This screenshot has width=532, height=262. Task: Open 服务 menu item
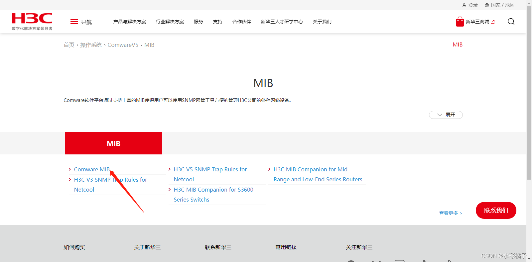tap(199, 22)
